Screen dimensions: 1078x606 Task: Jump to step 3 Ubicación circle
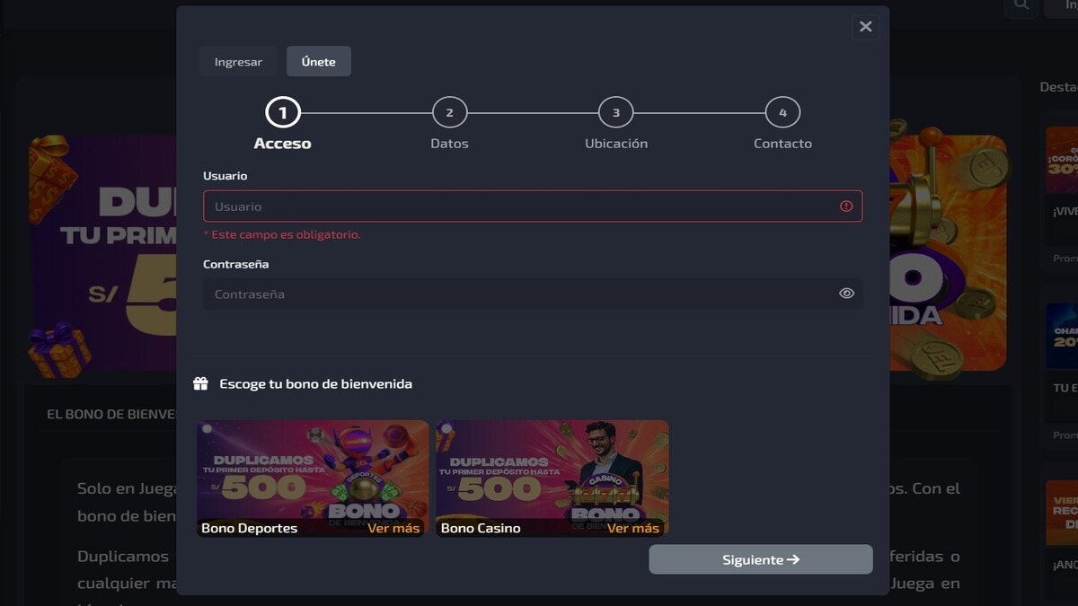615,113
